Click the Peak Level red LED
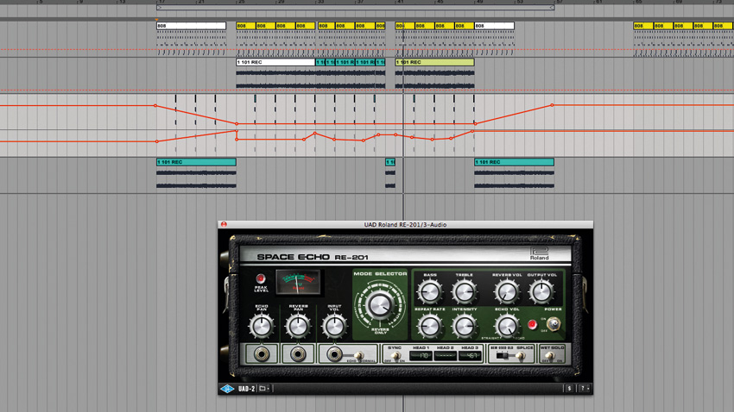This screenshot has height=412, width=734. (260, 279)
